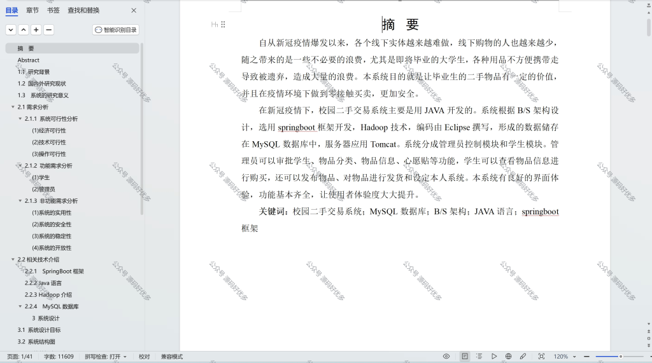The width and height of the screenshot is (652, 363).
Task: Collapse the 2.1 需求分析 tree node
Action: tap(13, 107)
